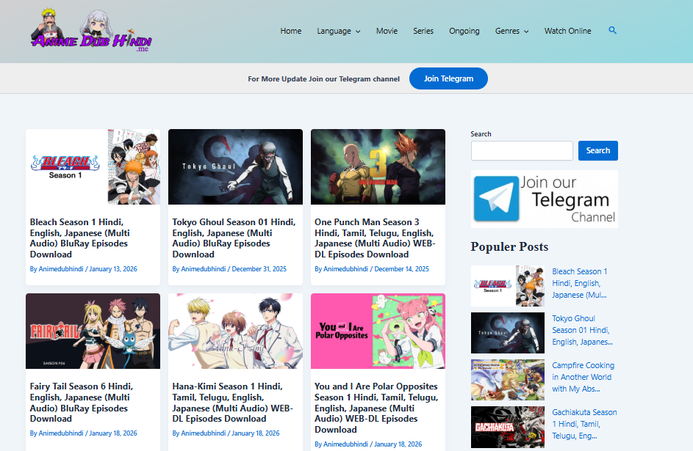The width and height of the screenshot is (693, 451).
Task: Expand the Language dropdown menu
Action: click(338, 31)
